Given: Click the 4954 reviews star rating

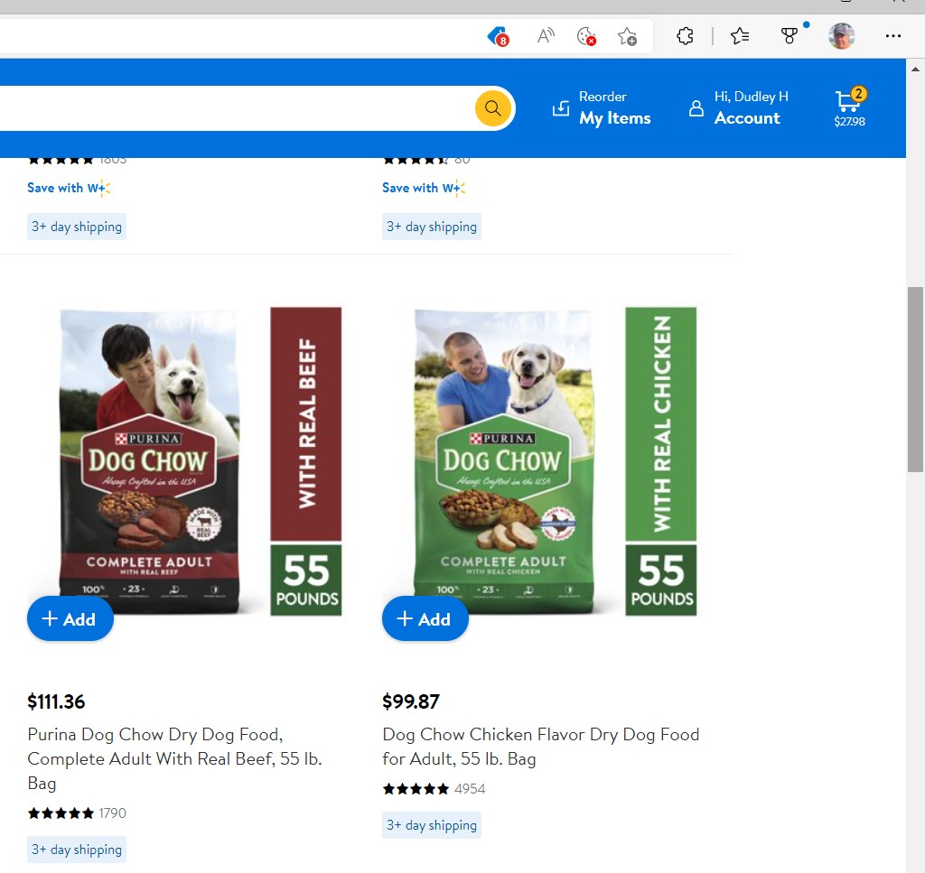Looking at the screenshot, I should (x=434, y=789).
